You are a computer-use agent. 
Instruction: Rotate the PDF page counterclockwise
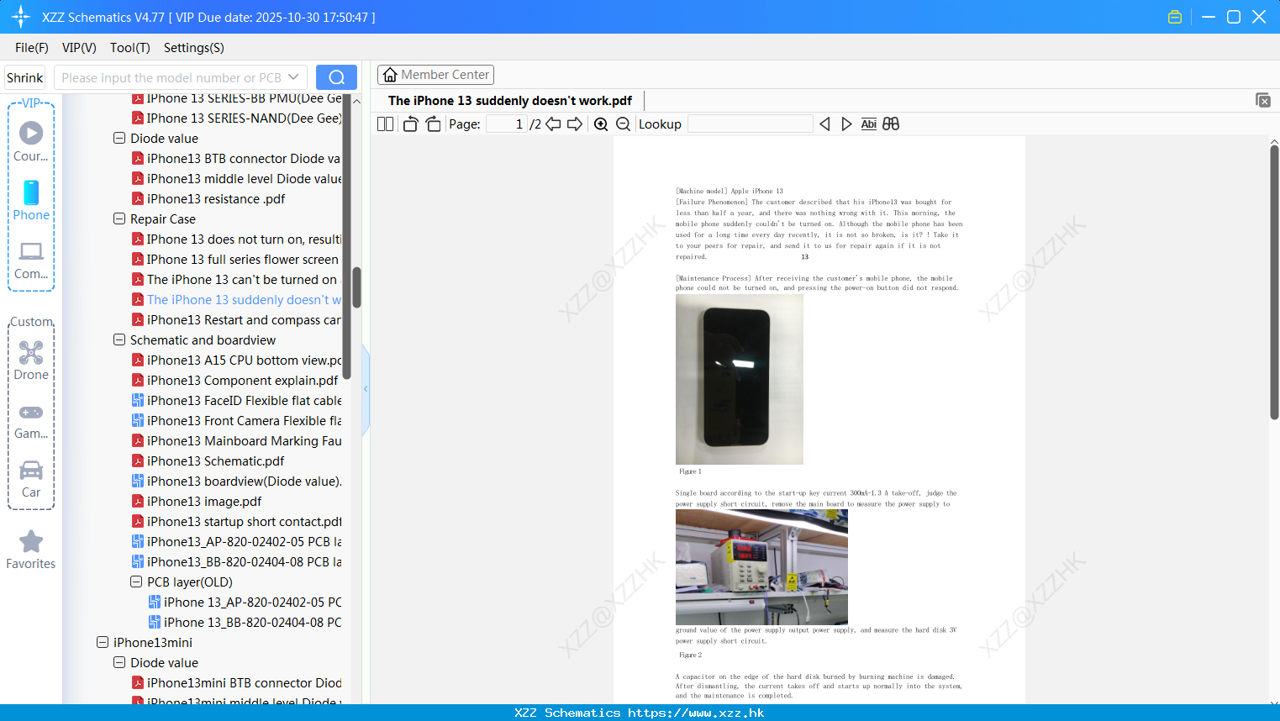(410, 124)
